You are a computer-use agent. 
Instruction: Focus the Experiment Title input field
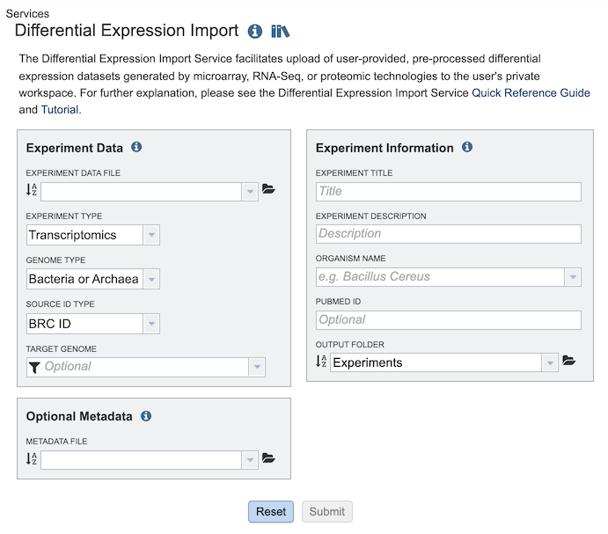coord(448,192)
